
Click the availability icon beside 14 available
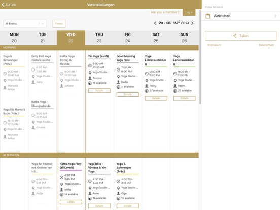point(61,194)
